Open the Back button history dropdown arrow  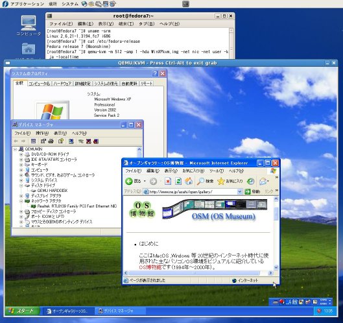(x=145, y=181)
